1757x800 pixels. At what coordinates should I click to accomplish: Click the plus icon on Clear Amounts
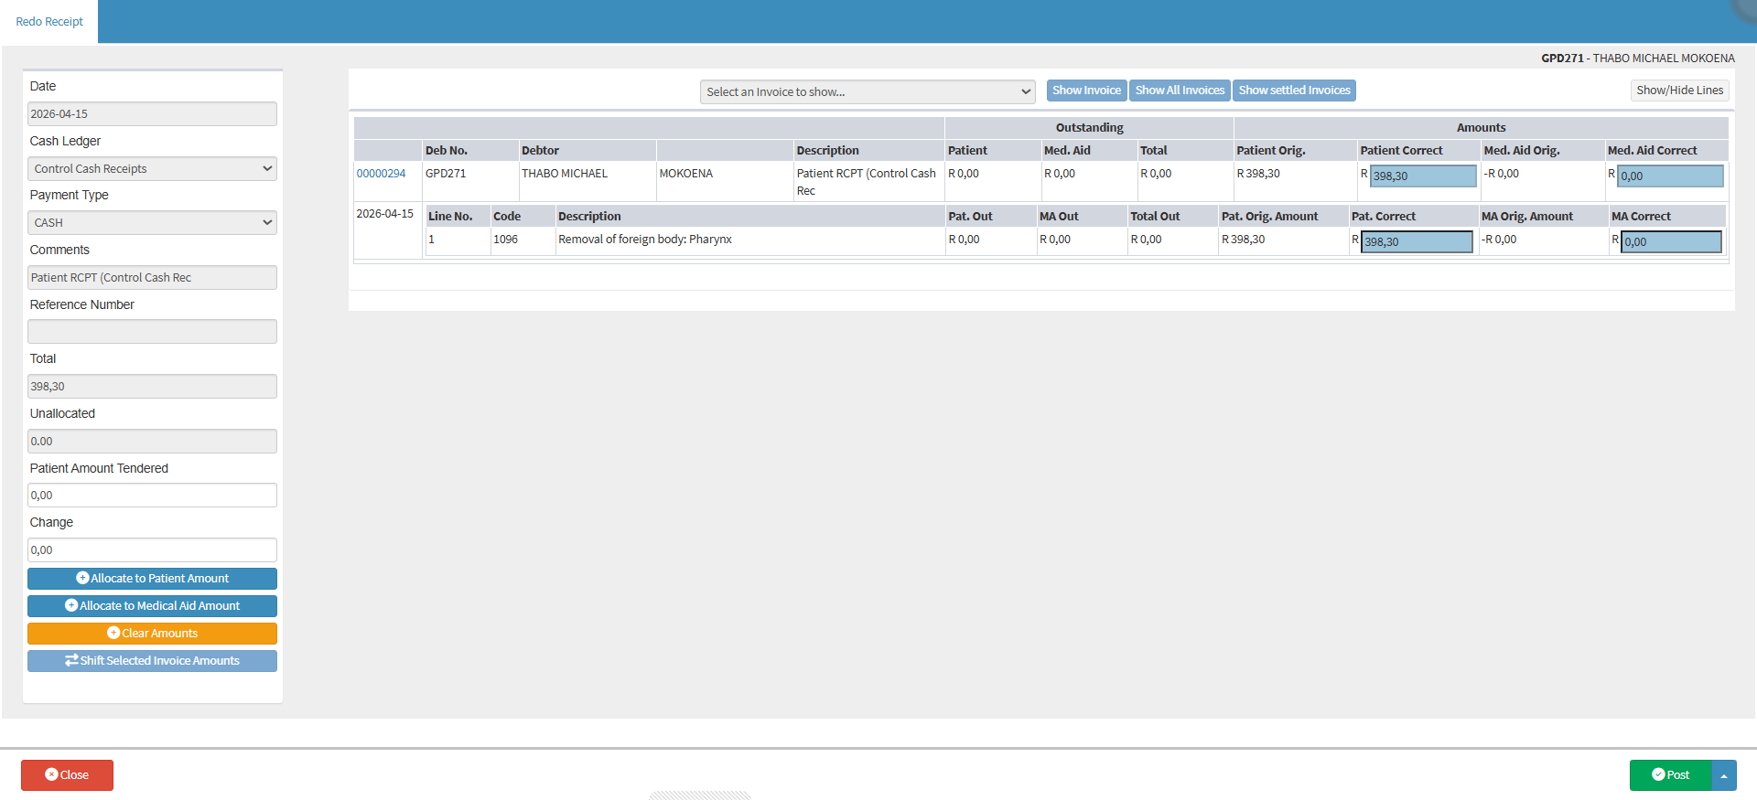pos(113,634)
